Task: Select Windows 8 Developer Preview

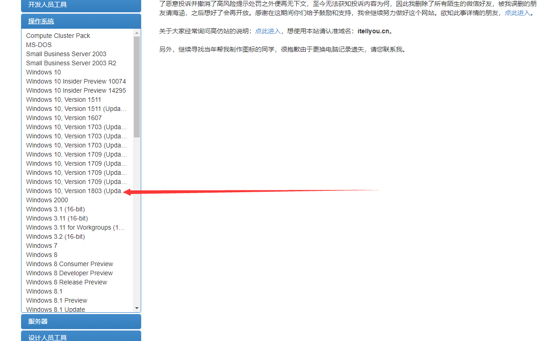Action: 69,273
